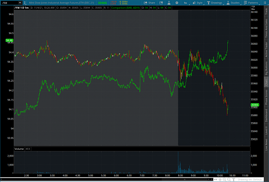The image size is (269, 182).
Task: Click the Mini Dow Jones Industrial Average Futures title
Action: [62, 3]
